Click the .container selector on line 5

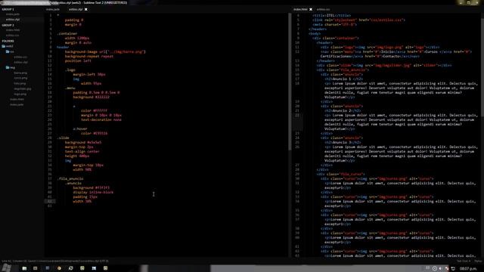(x=67, y=33)
